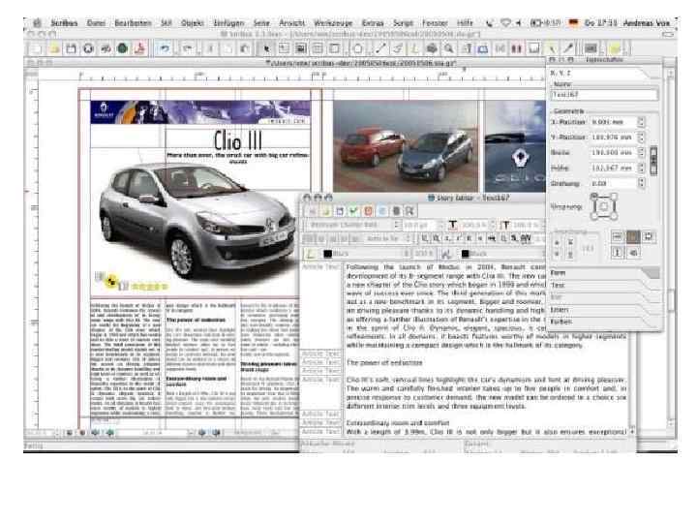The height and width of the screenshot is (523, 697).
Task: Toggle the keep-ratio chain link in Properties
Action: 653,161
